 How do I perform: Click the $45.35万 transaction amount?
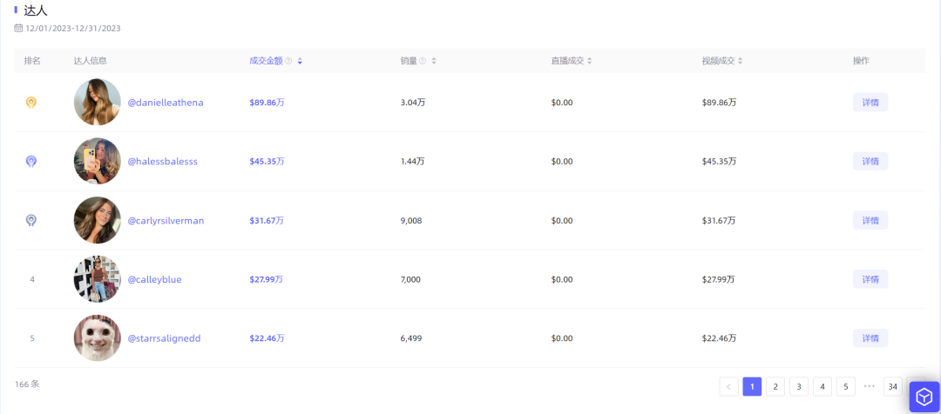[267, 161]
